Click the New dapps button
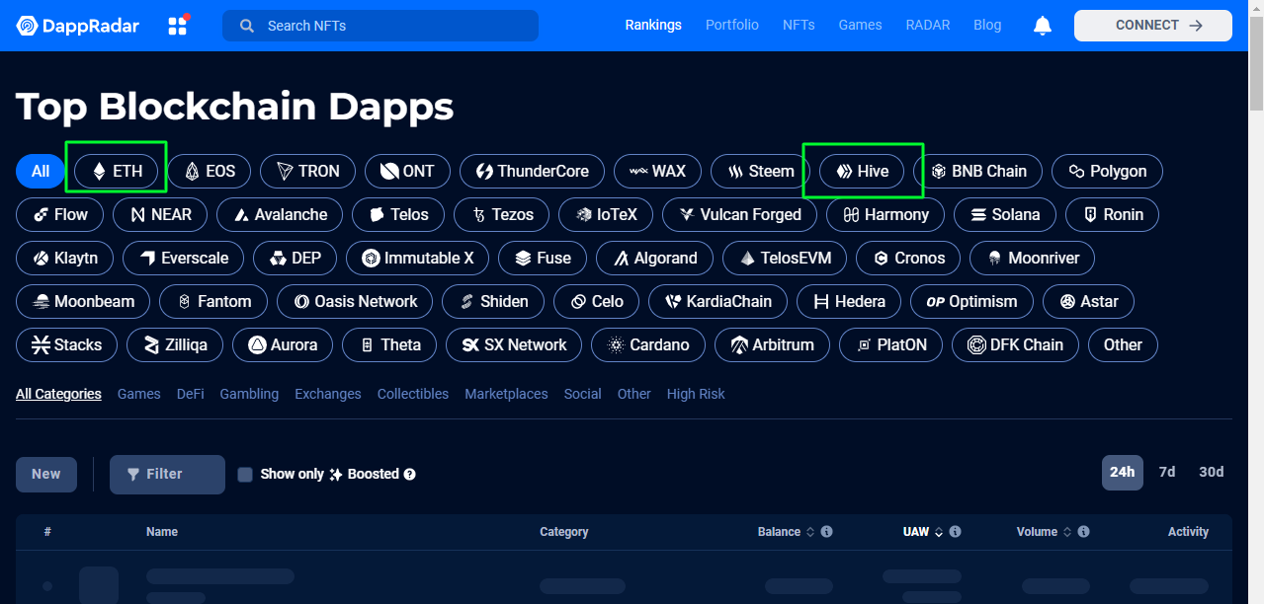The height and width of the screenshot is (604, 1264). (46, 474)
